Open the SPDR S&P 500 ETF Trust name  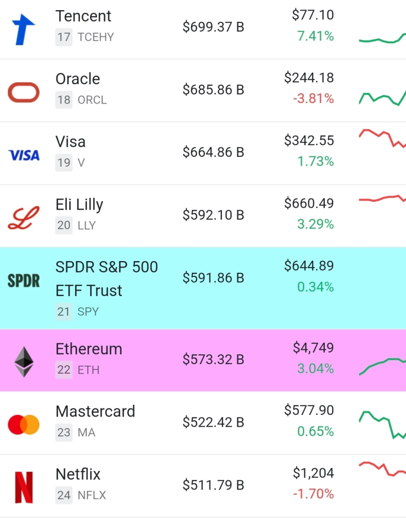click(x=107, y=278)
